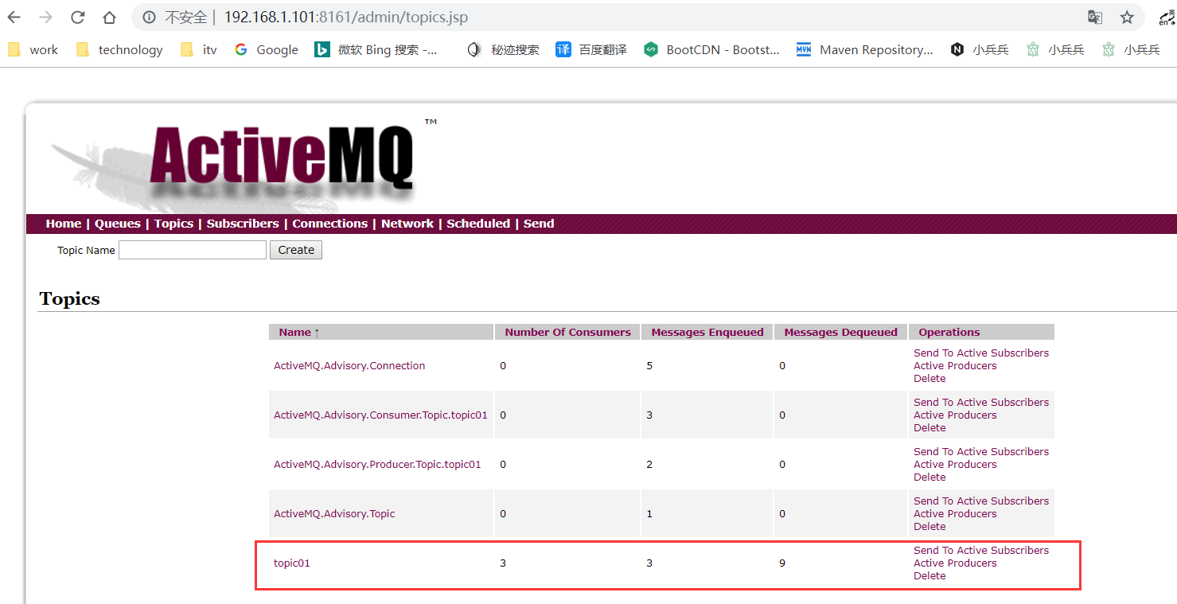Open the first 小兵兵 bookmark with N icon
This screenshot has width=1177, height=604.
pos(980,49)
